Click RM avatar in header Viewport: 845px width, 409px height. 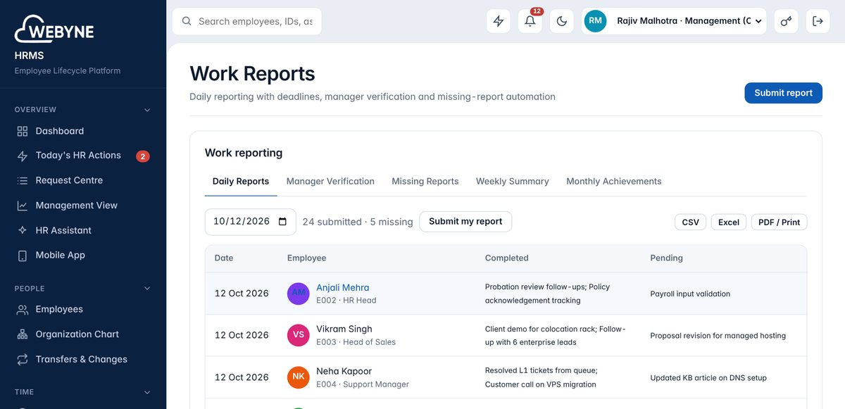pos(596,21)
